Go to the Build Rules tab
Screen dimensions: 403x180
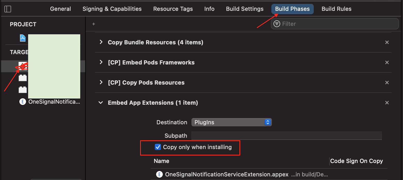coord(336,9)
